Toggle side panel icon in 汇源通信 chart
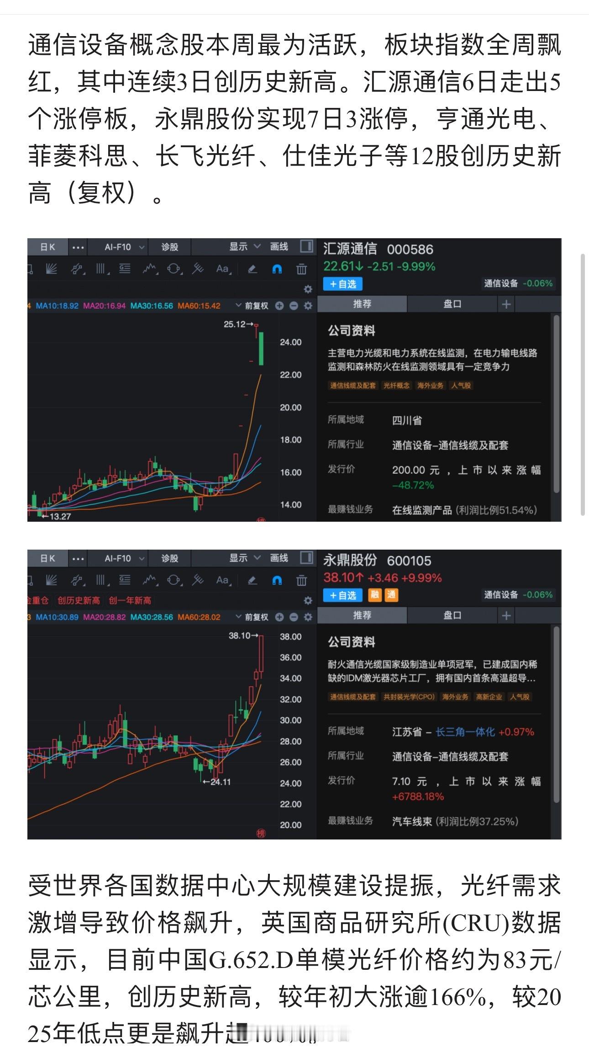This screenshot has height=1048, width=589. (x=306, y=246)
